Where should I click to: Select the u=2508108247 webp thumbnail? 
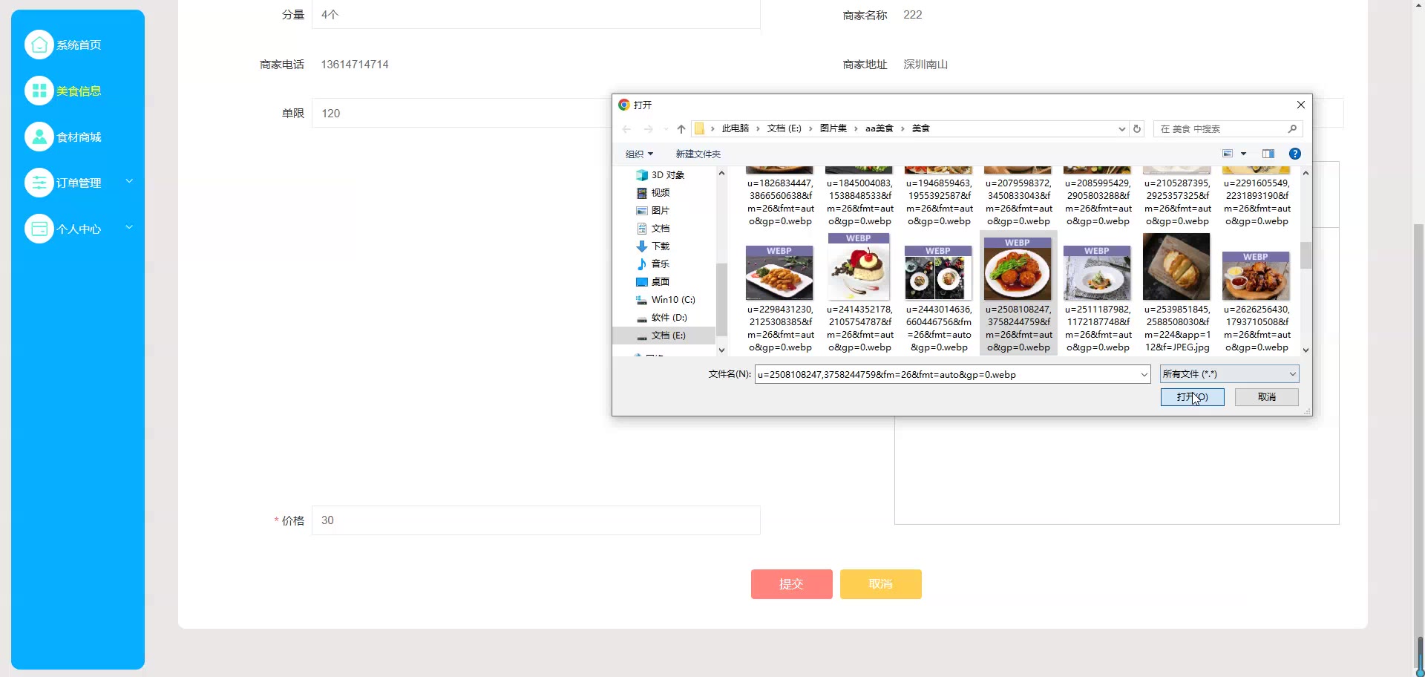tap(1018, 269)
